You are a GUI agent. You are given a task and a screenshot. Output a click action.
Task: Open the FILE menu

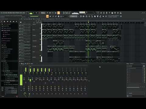pyautogui.click(x=2, y=13)
